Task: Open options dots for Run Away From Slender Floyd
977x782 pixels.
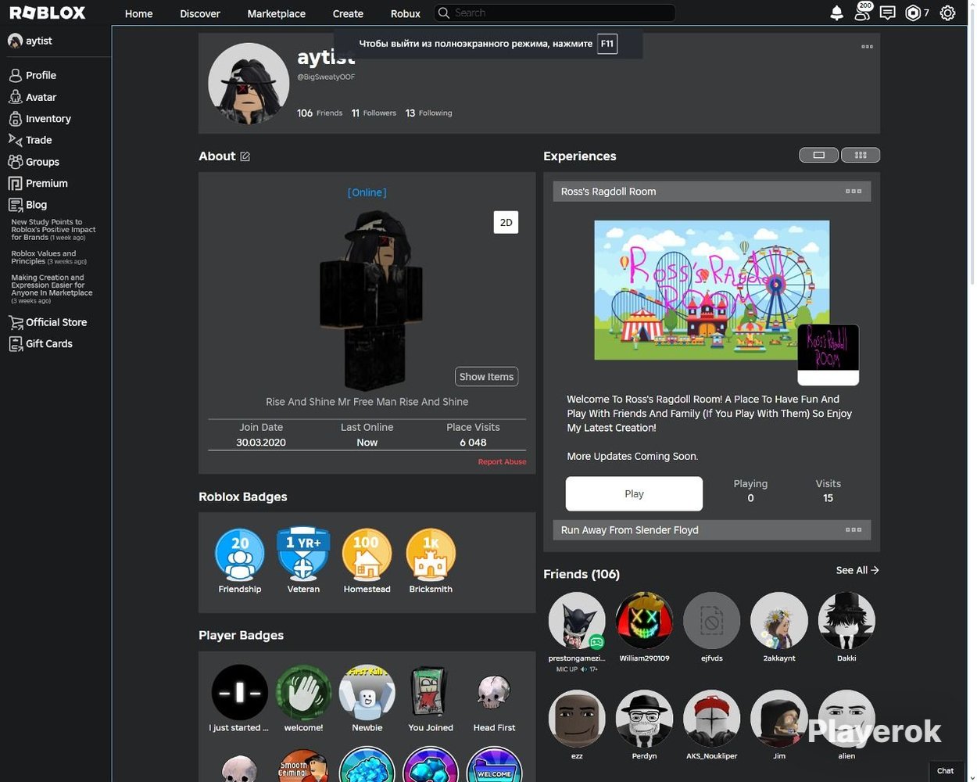Action: [854, 530]
